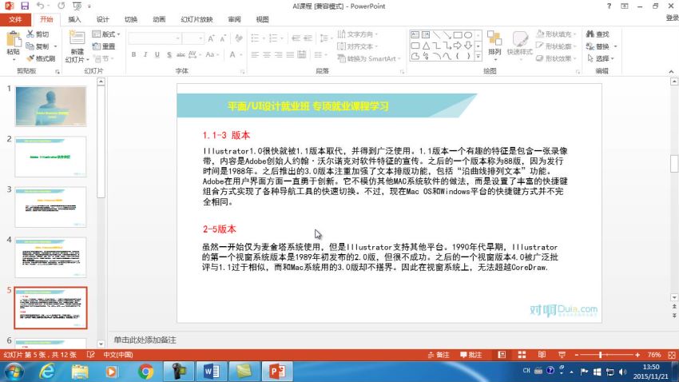Toggle 备注 notes in status bar

coord(439,355)
